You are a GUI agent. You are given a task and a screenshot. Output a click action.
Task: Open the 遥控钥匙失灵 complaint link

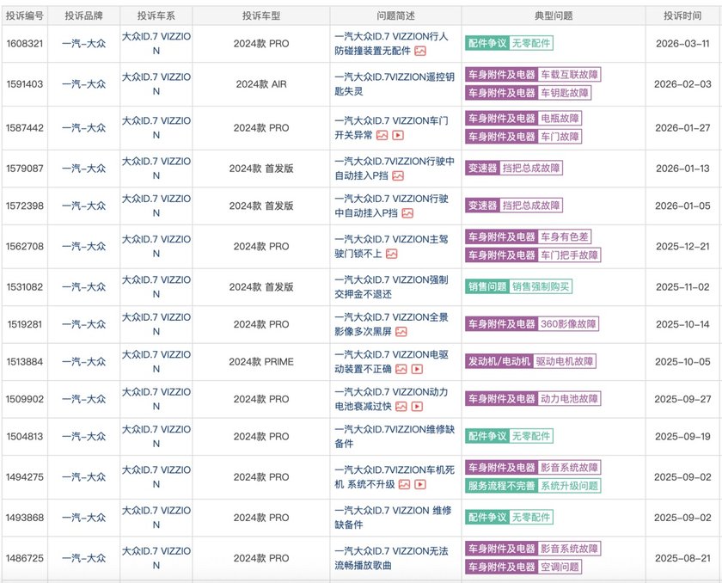click(390, 83)
